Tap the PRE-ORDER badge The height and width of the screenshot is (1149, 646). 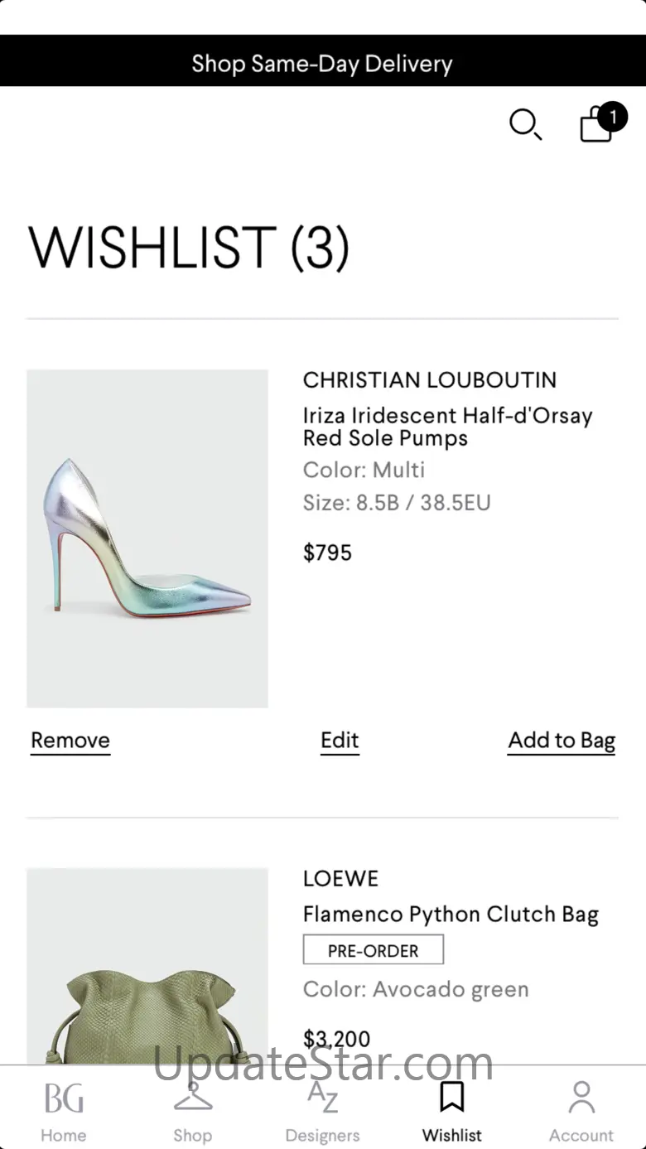click(x=374, y=950)
